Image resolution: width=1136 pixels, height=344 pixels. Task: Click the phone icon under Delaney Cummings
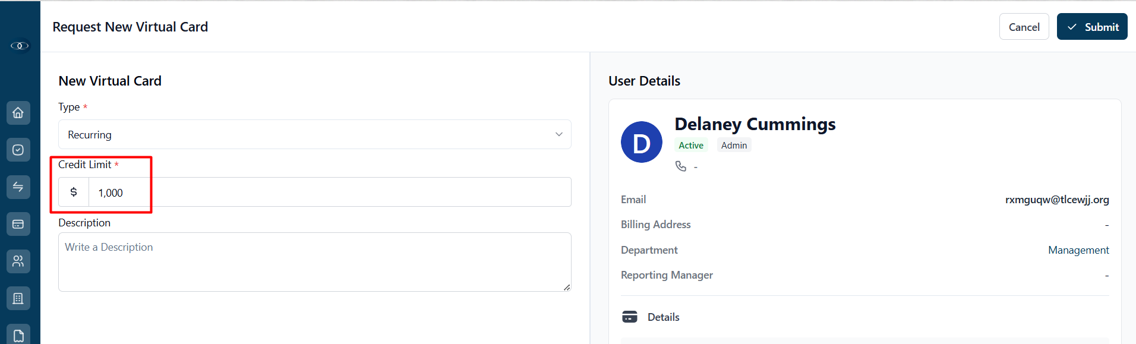(x=681, y=166)
